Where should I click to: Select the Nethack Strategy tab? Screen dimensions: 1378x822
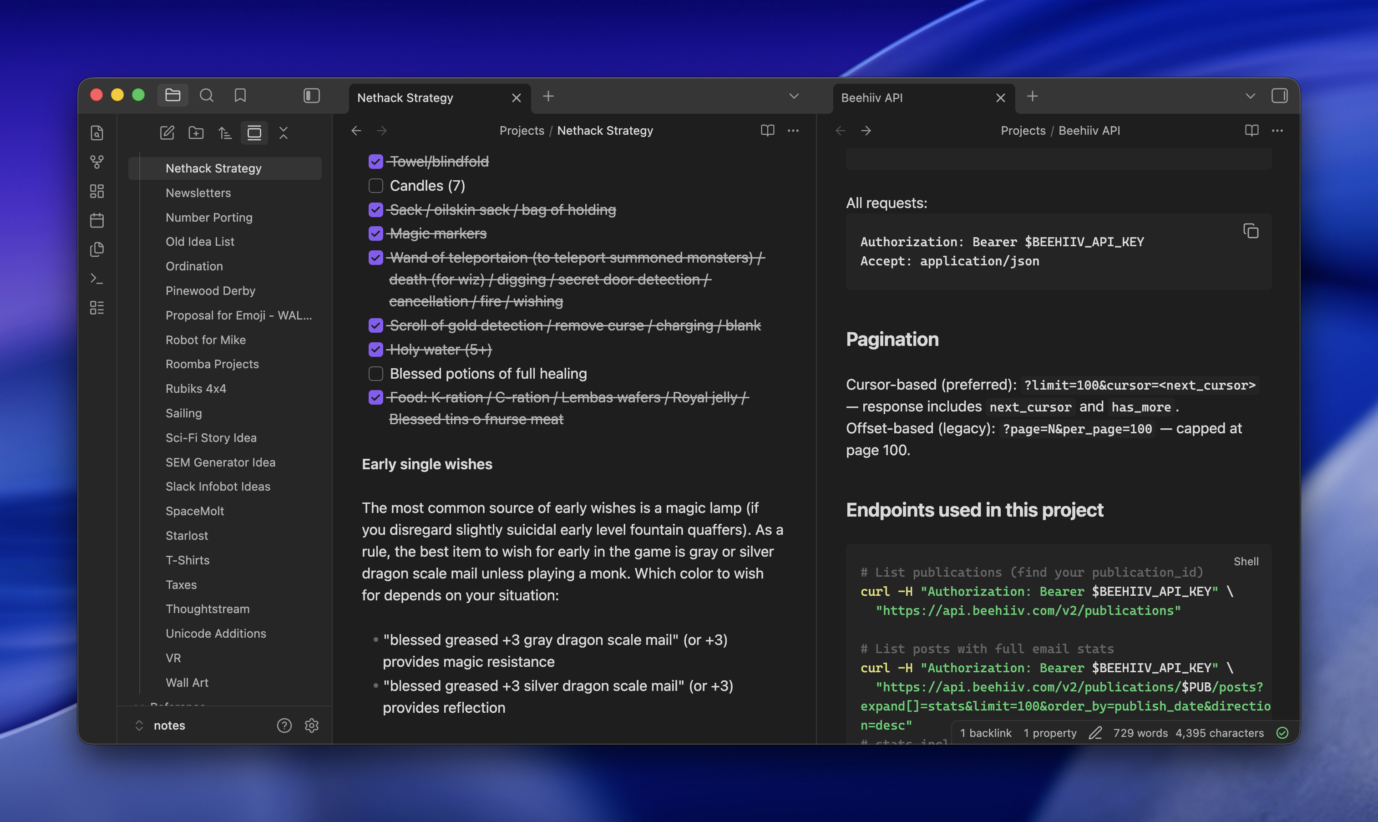[x=440, y=98]
